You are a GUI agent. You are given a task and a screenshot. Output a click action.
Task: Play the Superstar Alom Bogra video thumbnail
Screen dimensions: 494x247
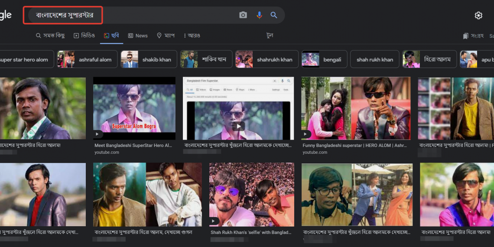[134, 108]
